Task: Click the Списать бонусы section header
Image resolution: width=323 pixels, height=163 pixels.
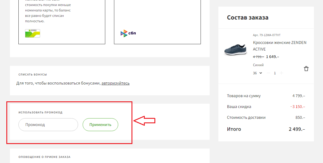Action: coord(33,75)
